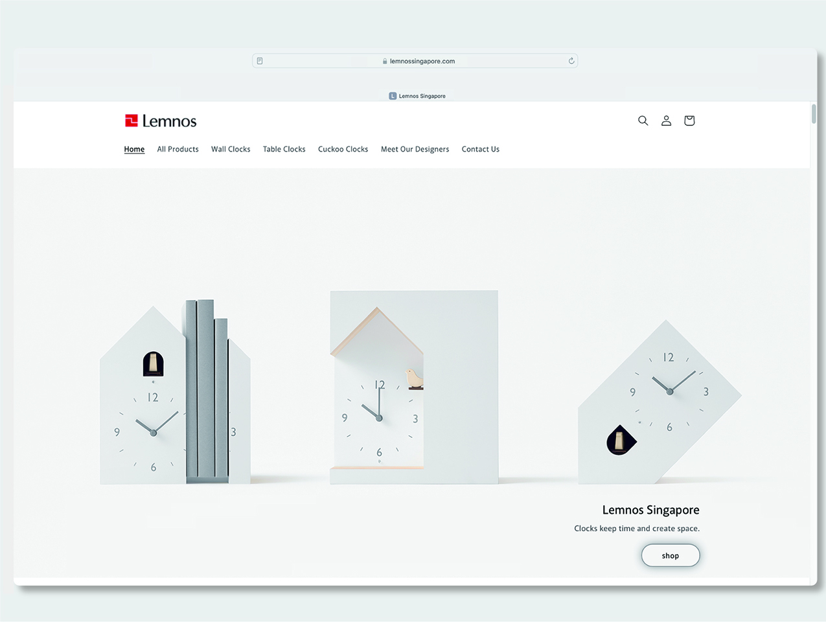Reload the page with the refresh icon
Image resolution: width=826 pixels, height=622 pixels.
click(x=571, y=61)
